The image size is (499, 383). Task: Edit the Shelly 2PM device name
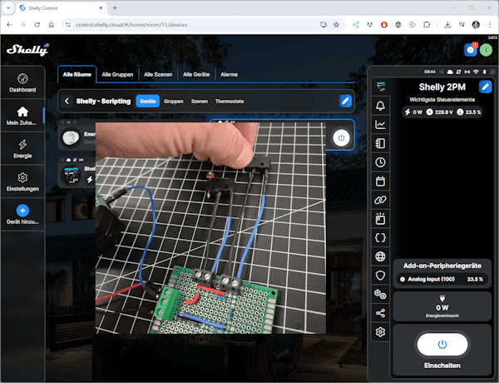pyautogui.click(x=485, y=87)
